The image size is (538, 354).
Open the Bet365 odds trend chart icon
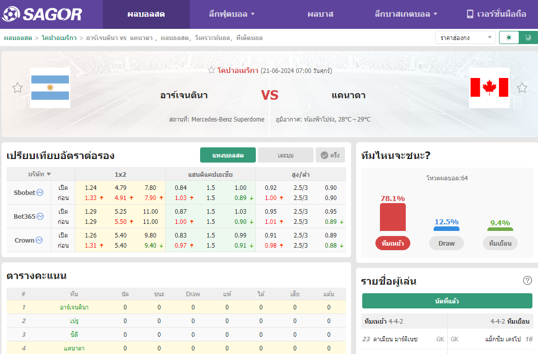[40, 216]
